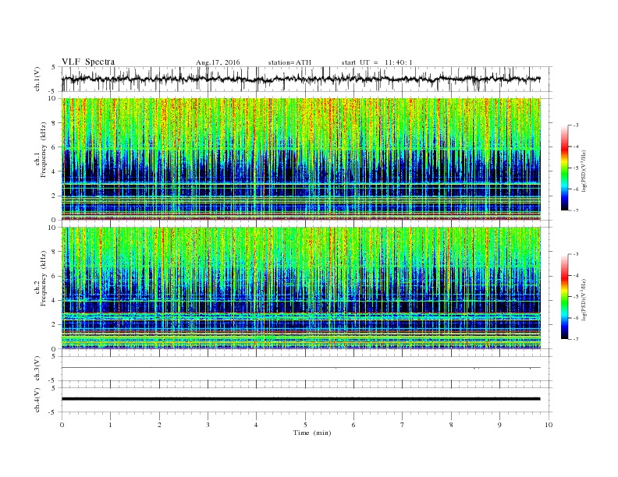Click the "7" tick on Time axis
This screenshot has width=618, height=477.
pos(403,425)
